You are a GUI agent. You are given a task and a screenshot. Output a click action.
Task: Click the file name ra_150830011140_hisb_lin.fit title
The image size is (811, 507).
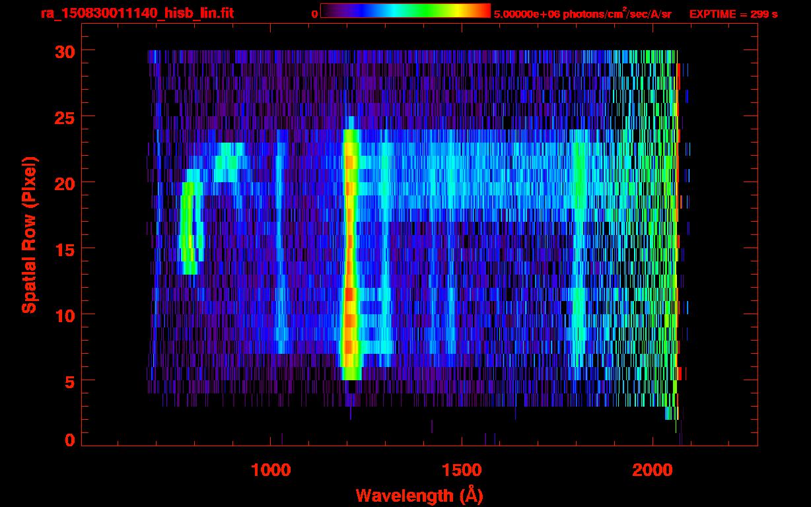[137, 13]
